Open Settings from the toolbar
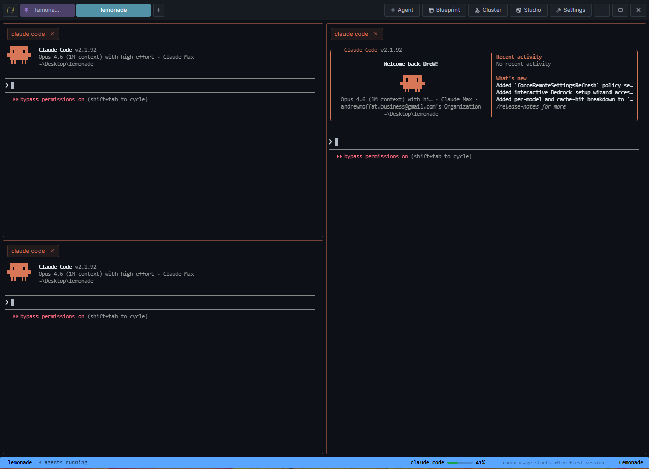Image resolution: width=649 pixels, height=469 pixels. [570, 10]
